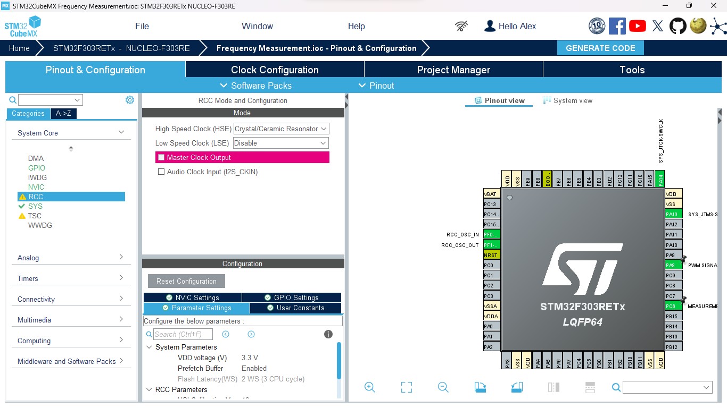Open the GPIO Settings tab

(x=291, y=297)
